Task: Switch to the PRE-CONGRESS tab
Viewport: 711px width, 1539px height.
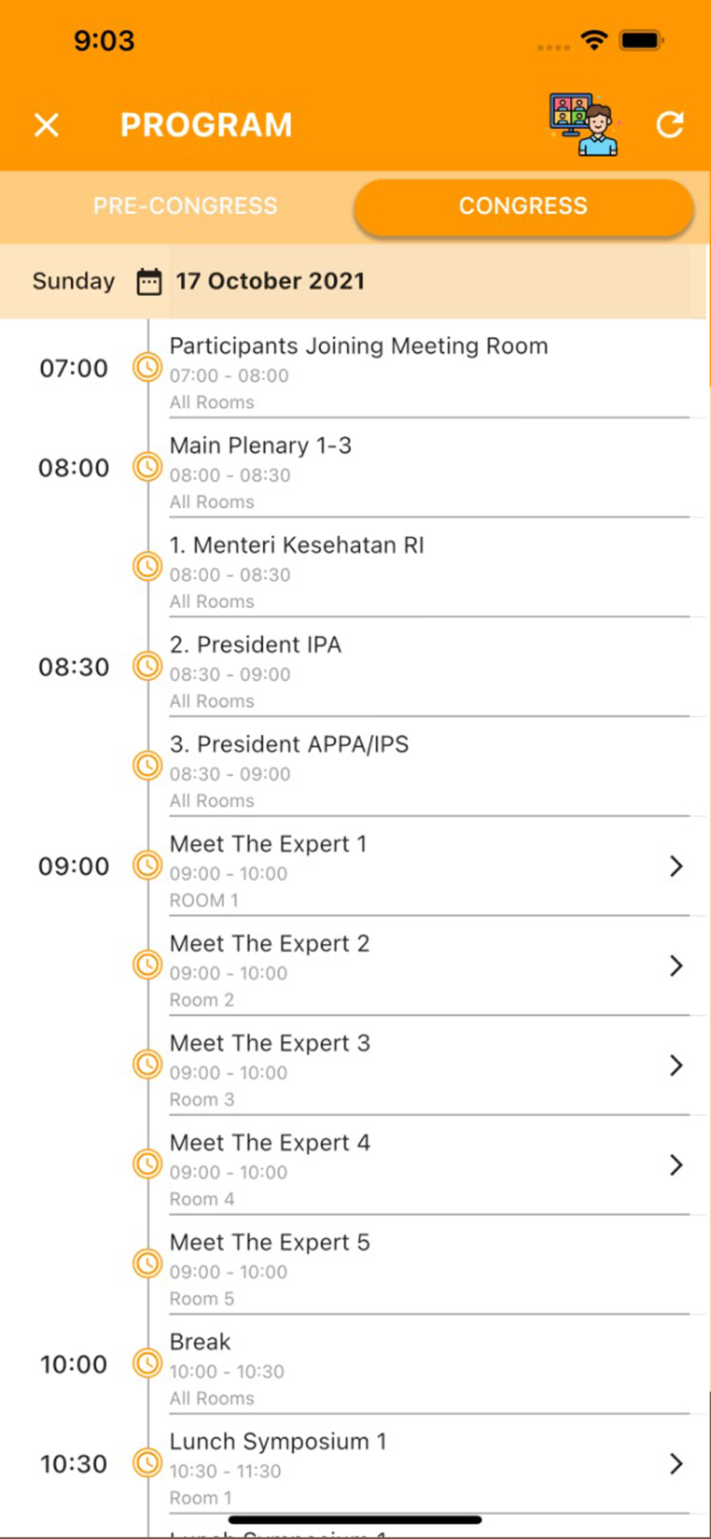Action: (x=185, y=206)
